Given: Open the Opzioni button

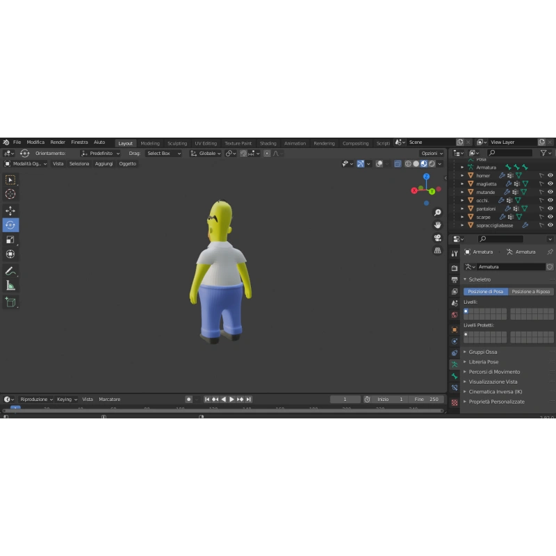Looking at the screenshot, I should (x=432, y=154).
